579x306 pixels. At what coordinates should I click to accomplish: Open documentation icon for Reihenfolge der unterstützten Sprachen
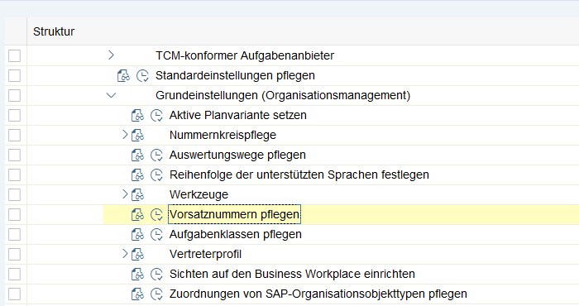click(138, 175)
